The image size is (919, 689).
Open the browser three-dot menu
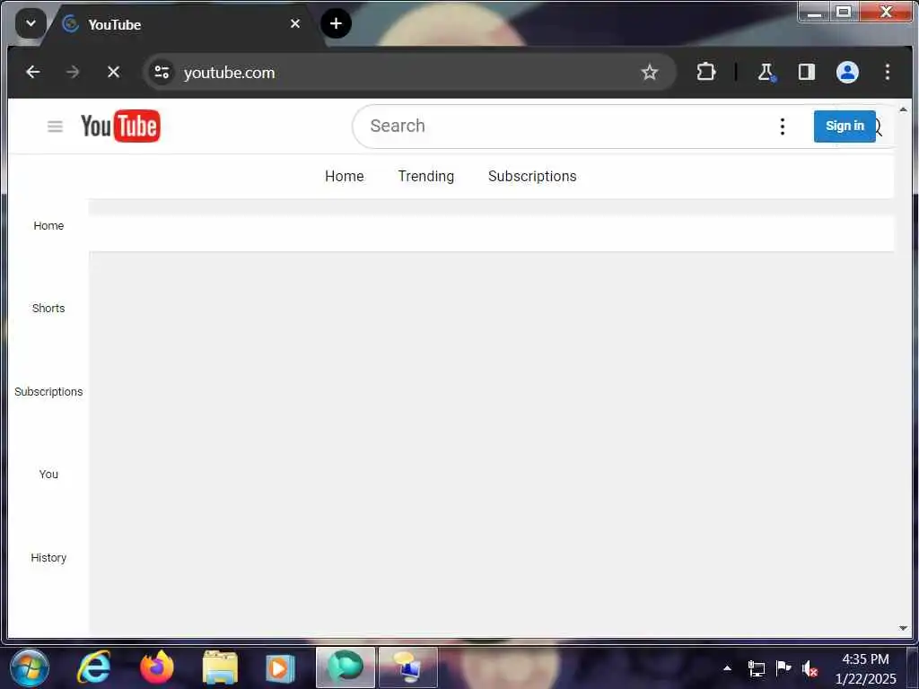tap(888, 72)
